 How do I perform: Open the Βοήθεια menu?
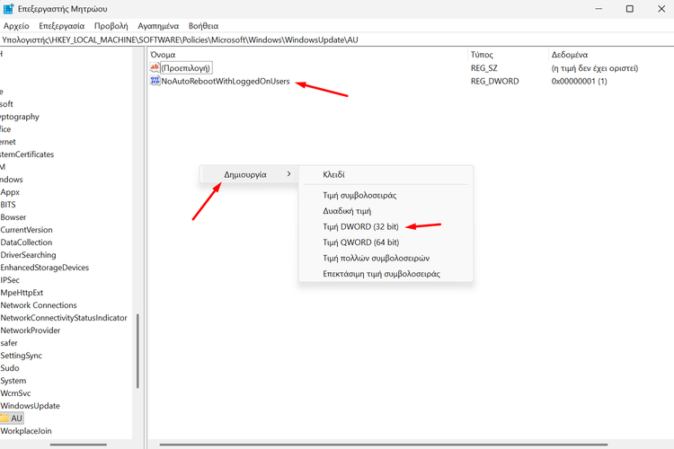pyautogui.click(x=203, y=26)
